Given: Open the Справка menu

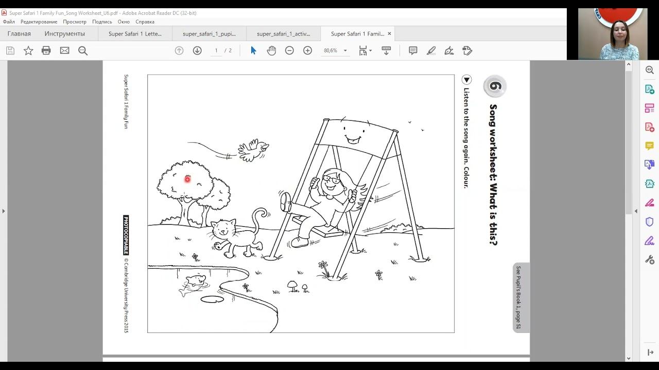Looking at the screenshot, I should [145, 22].
